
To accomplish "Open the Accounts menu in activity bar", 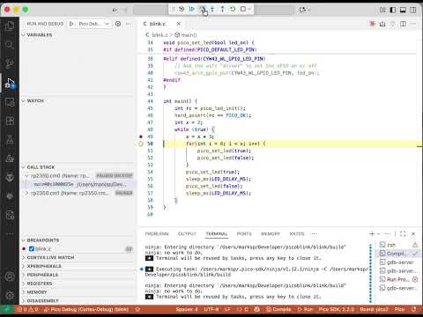I will click(x=10, y=276).
